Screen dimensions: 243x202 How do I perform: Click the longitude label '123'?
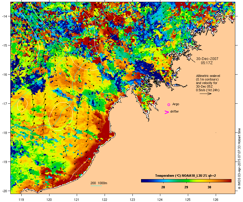(132, 200)
